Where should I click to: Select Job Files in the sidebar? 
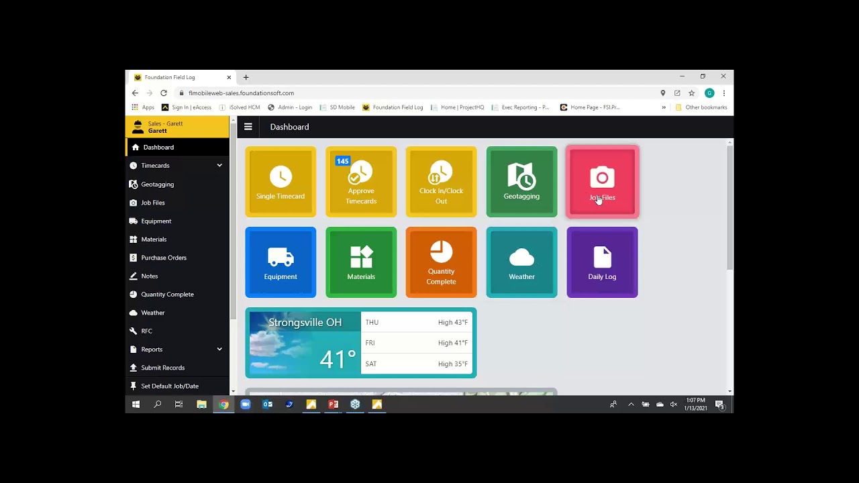(x=177, y=203)
